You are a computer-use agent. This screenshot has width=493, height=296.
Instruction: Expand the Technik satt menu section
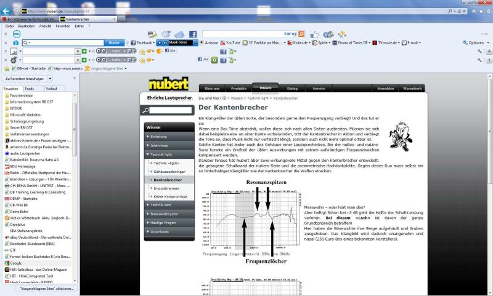tap(169, 205)
